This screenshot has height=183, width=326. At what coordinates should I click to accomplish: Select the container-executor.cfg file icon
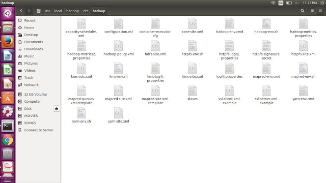point(155,23)
